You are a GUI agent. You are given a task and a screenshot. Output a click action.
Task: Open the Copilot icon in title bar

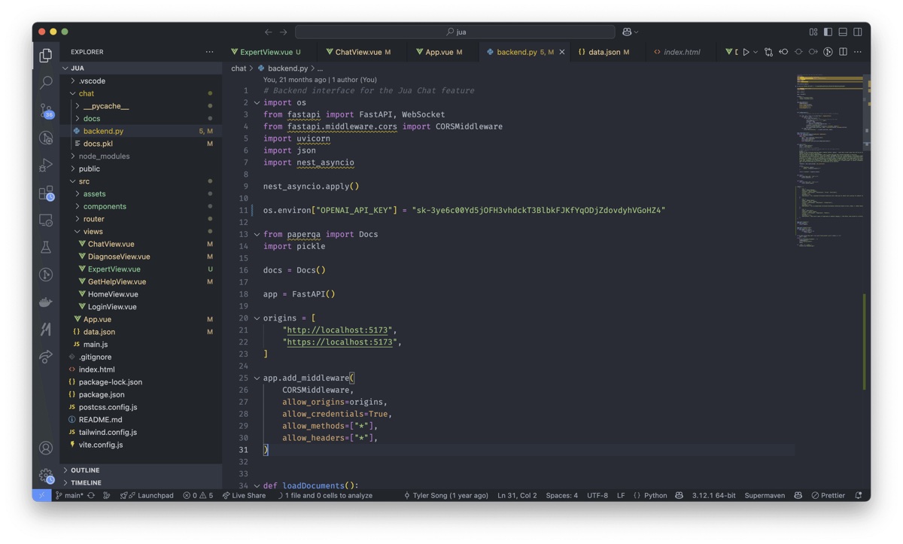point(627,32)
